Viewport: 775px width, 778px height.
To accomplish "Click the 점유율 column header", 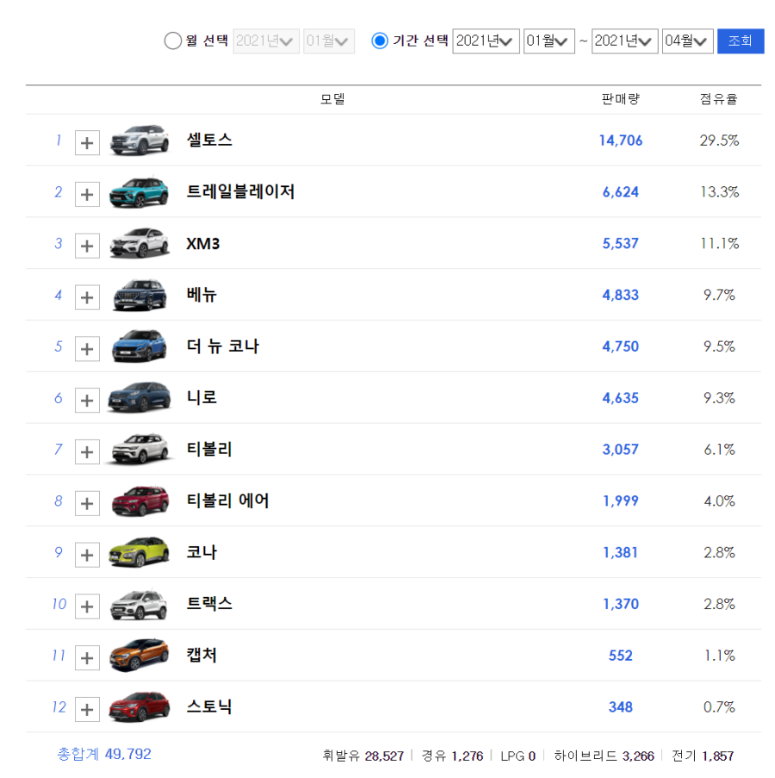I will (x=718, y=99).
